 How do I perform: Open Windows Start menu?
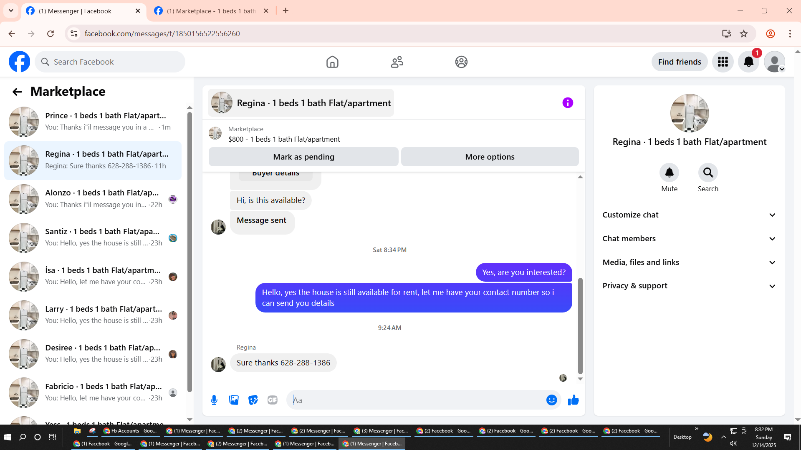click(7, 437)
